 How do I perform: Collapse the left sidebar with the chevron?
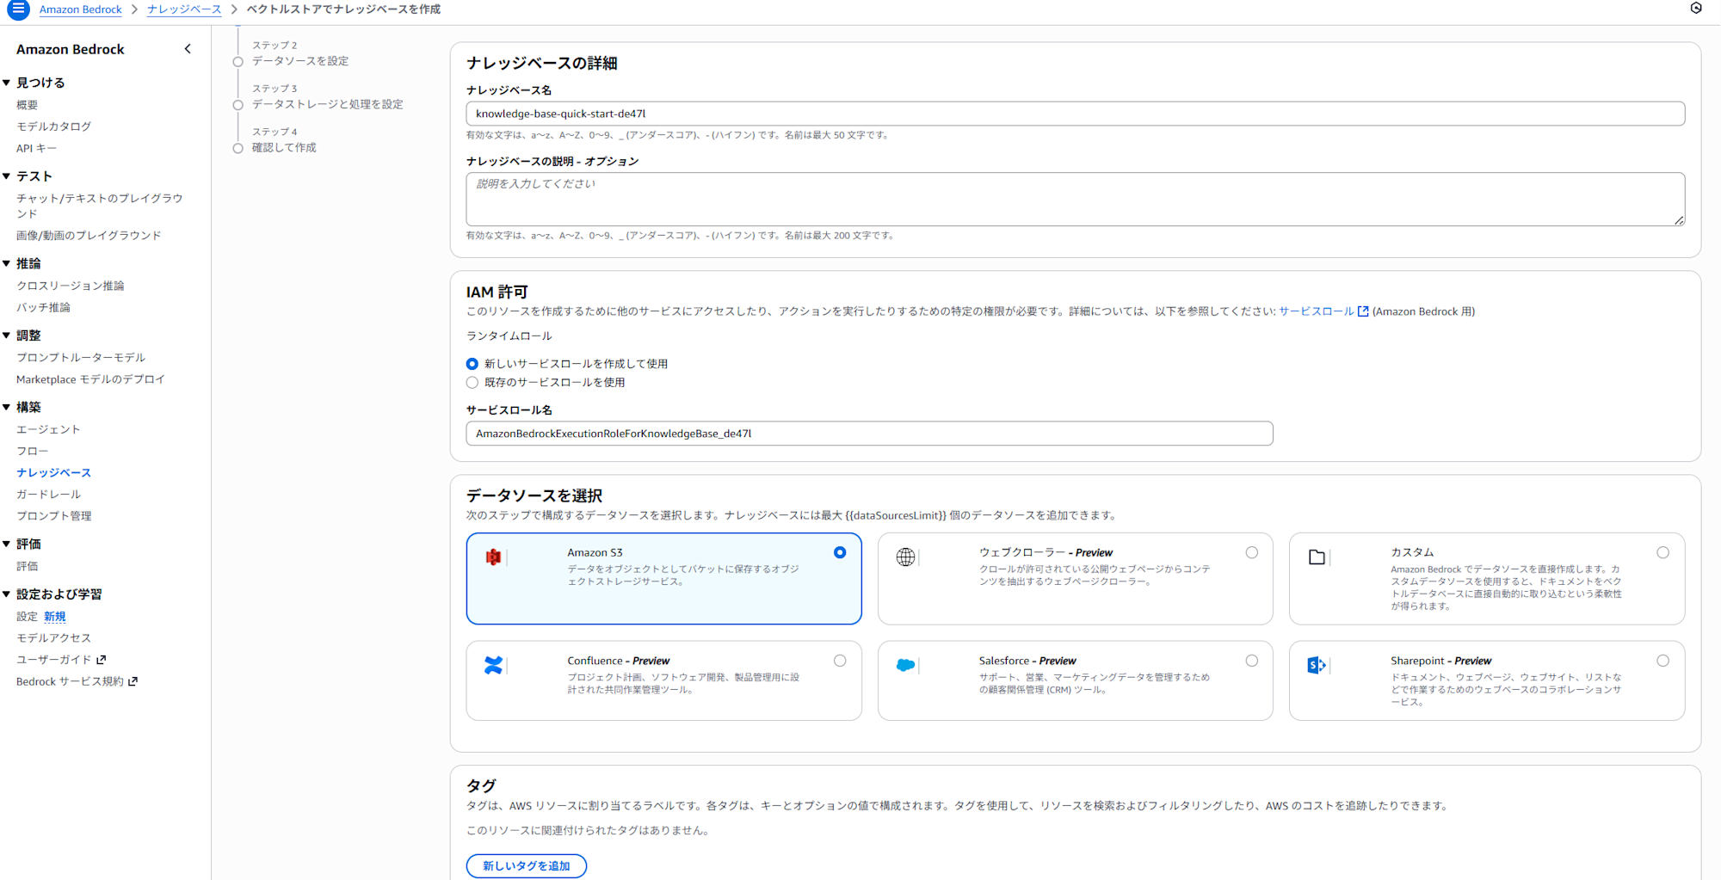pos(188,49)
